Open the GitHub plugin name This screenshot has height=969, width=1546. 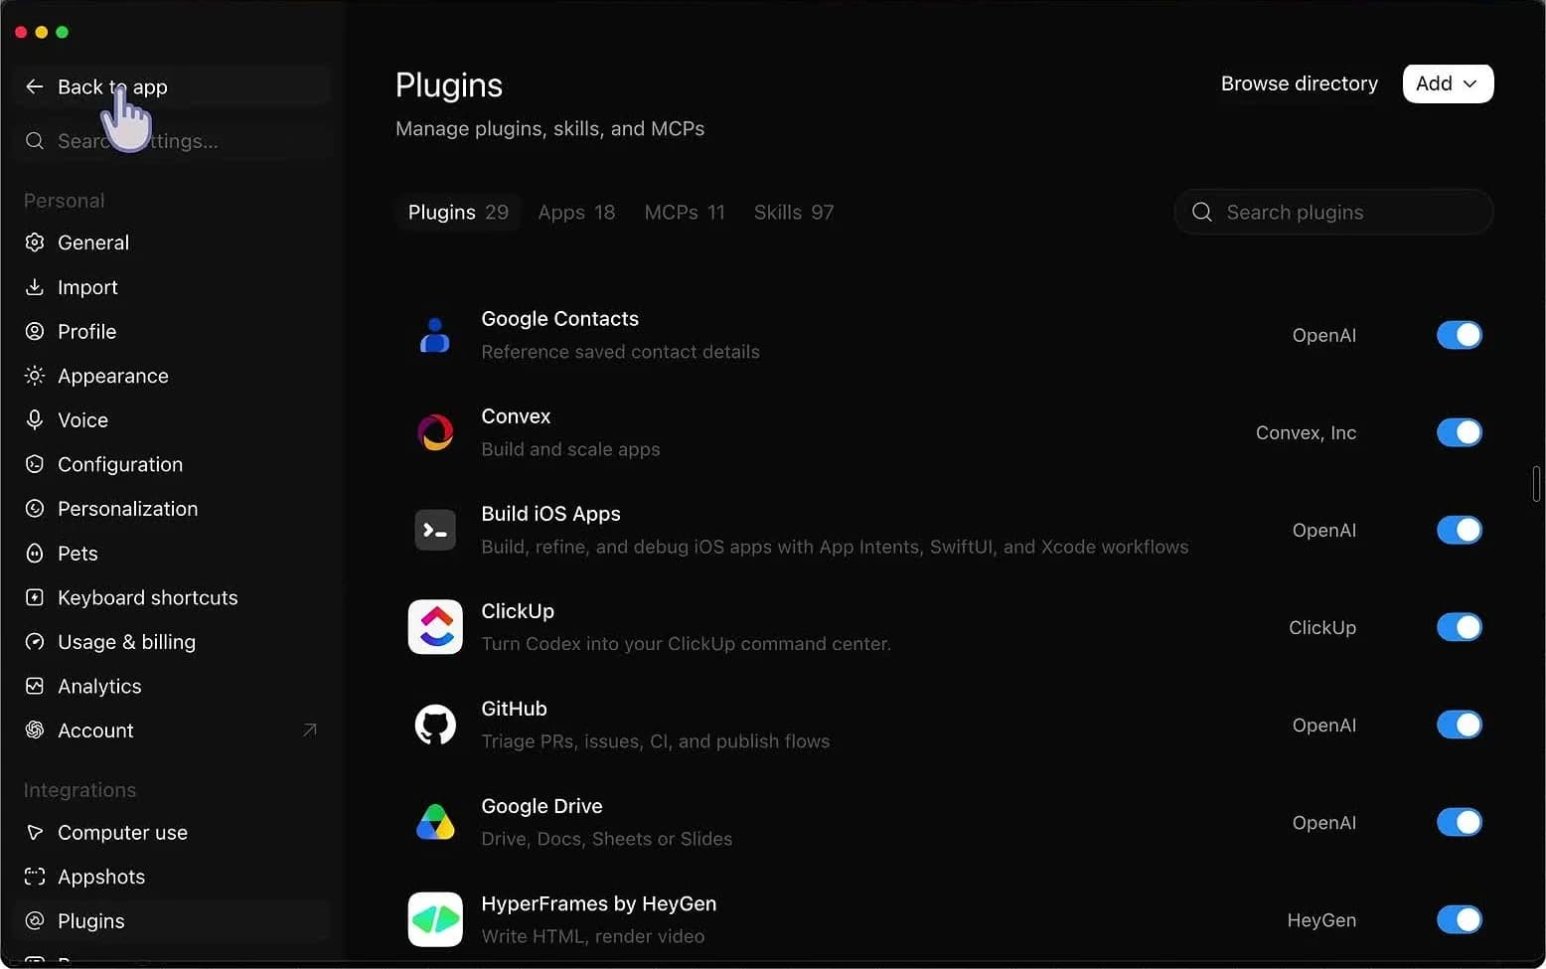click(514, 709)
